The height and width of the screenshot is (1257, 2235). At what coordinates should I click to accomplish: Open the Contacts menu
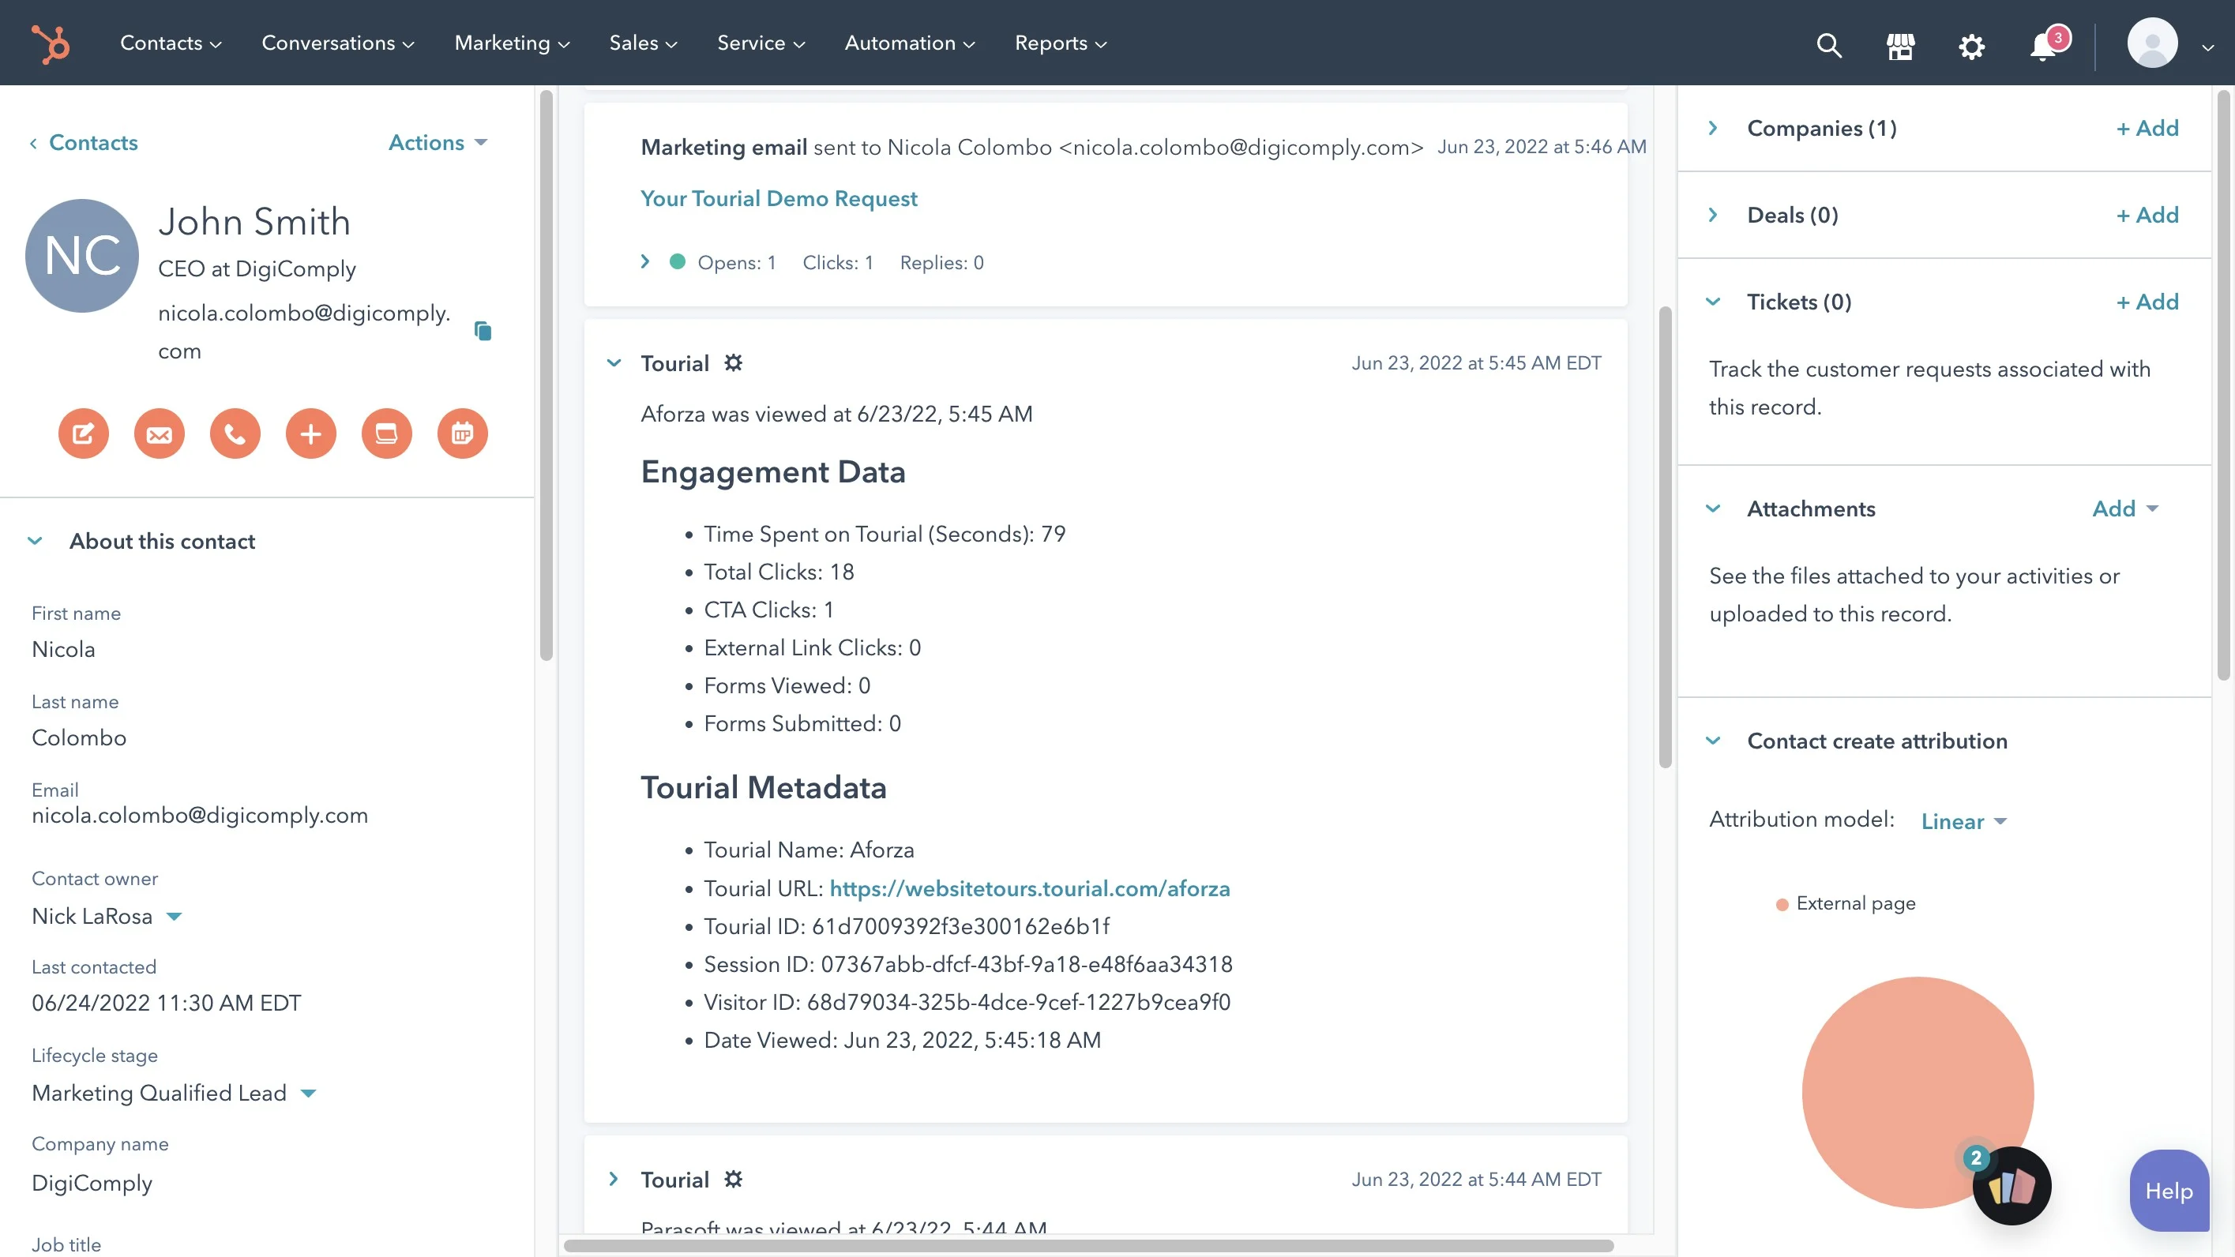click(170, 43)
